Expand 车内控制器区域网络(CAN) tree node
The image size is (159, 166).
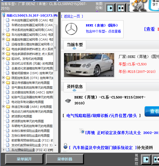tap(3, 34)
